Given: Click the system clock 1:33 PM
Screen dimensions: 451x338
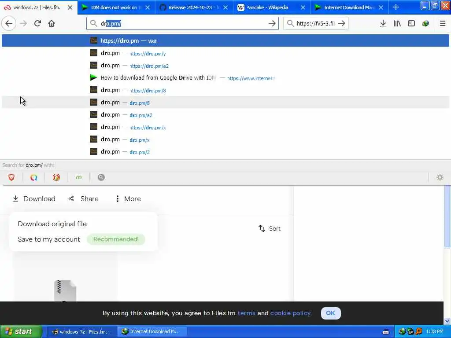Looking at the screenshot, I should 435,332.
